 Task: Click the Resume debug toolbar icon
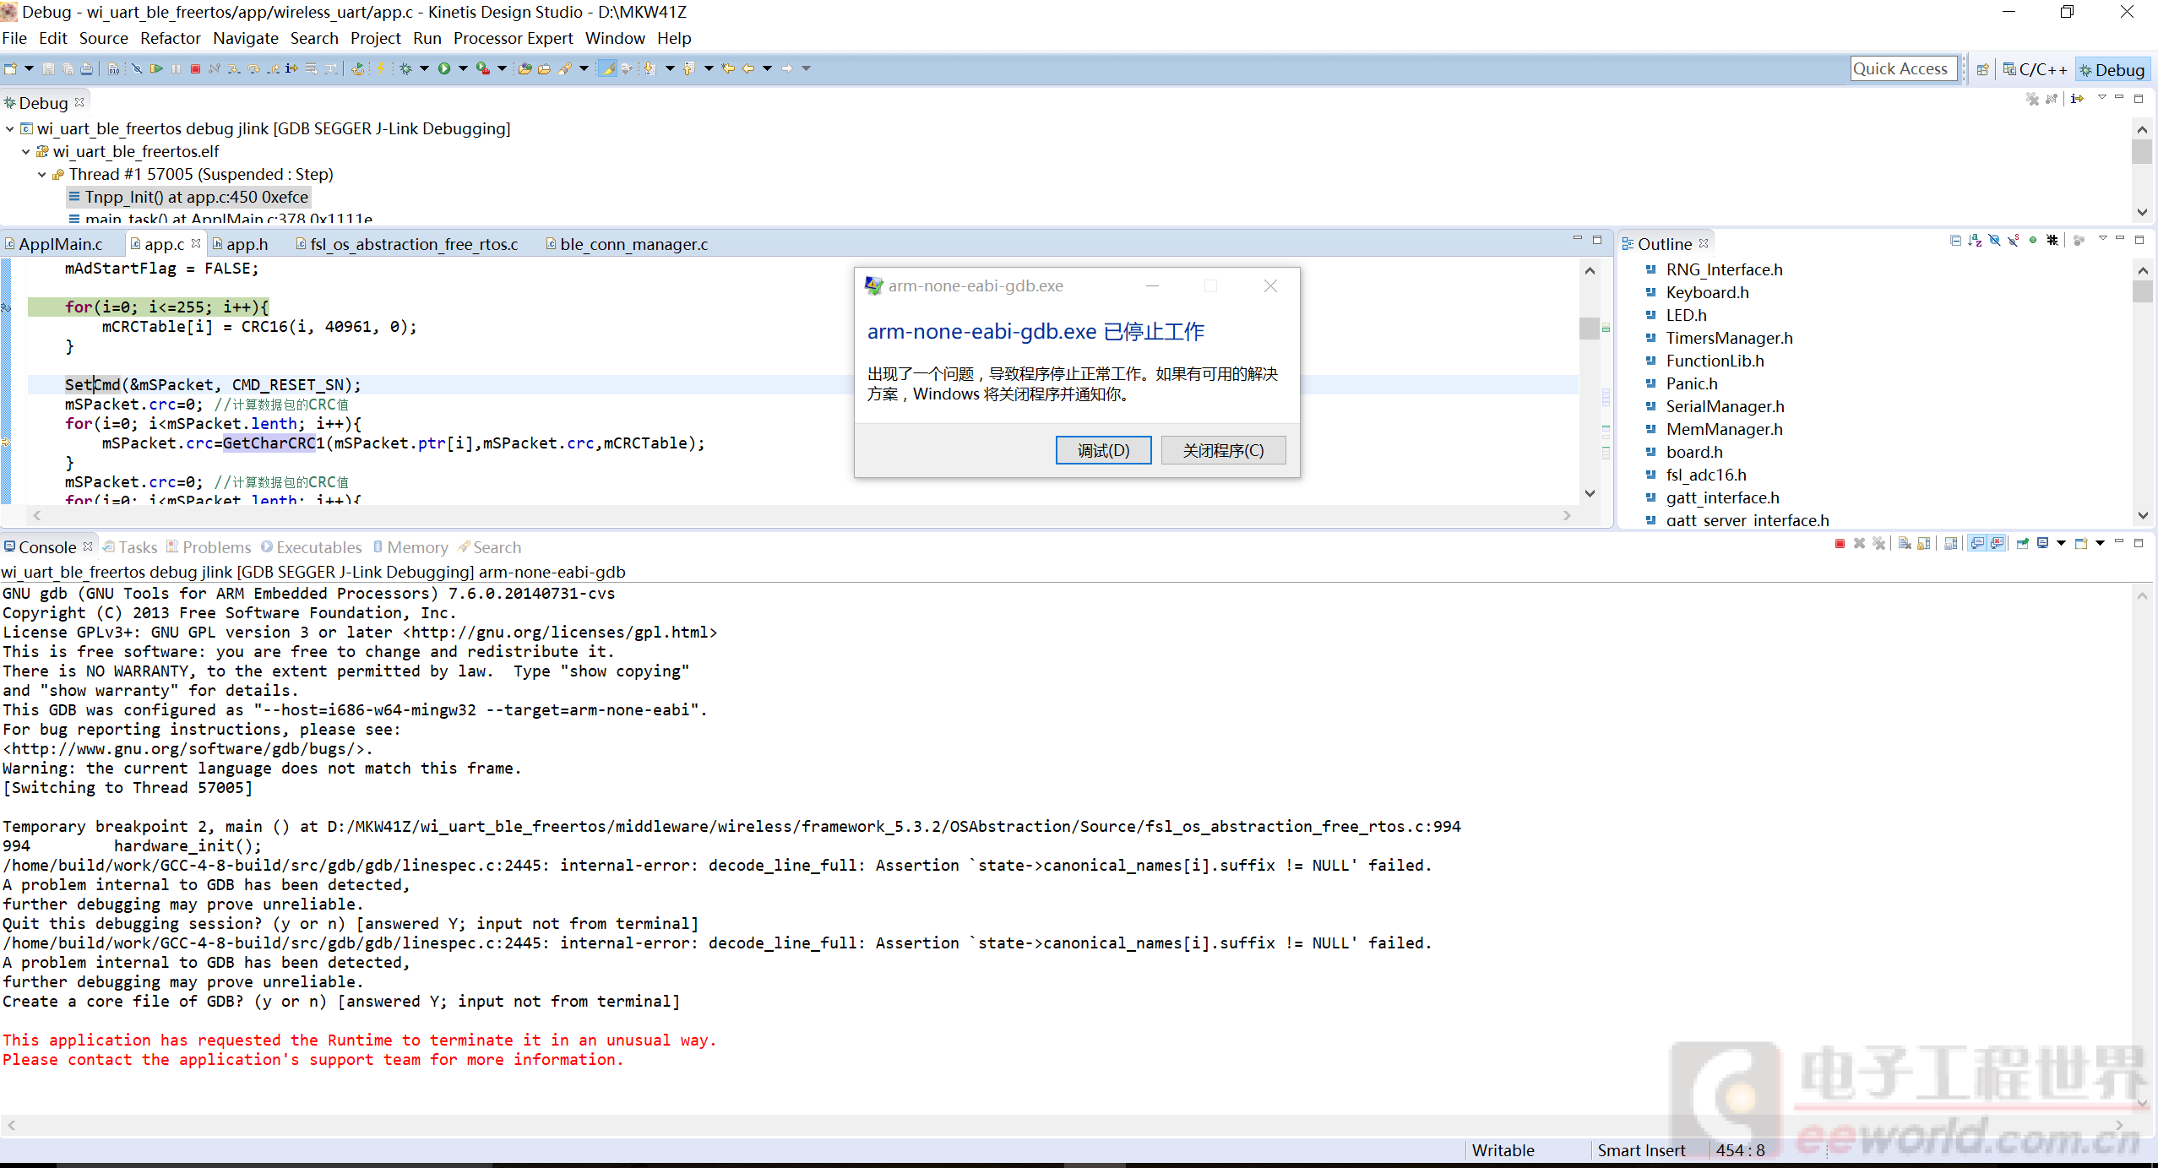[x=156, y=69]
